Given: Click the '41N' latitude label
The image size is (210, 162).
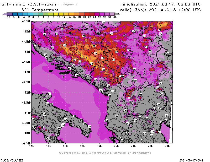Looking at the screenshot, I should tap(27, 113).
